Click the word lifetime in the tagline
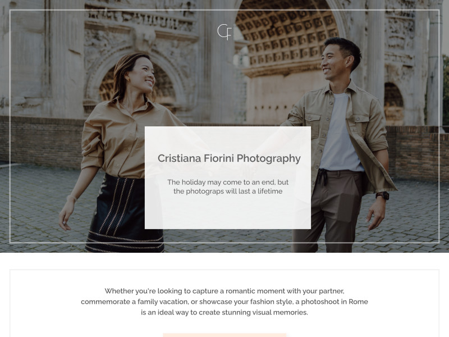The width and height of the screenshot is (449, 337). (x=270, y=191)
